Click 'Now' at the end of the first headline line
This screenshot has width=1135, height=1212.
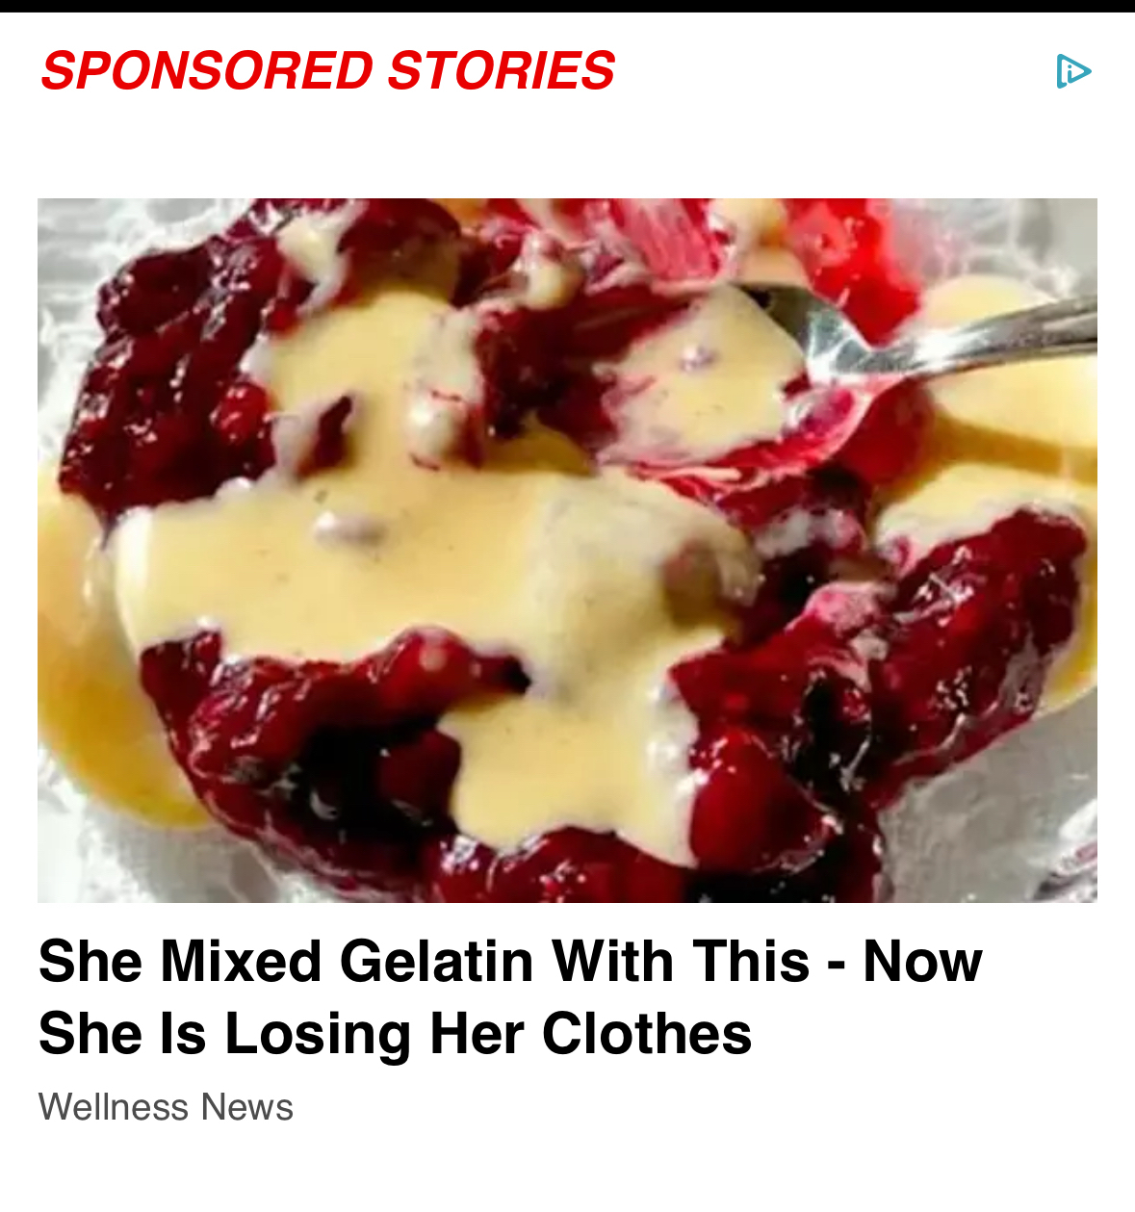click(922, 962)
